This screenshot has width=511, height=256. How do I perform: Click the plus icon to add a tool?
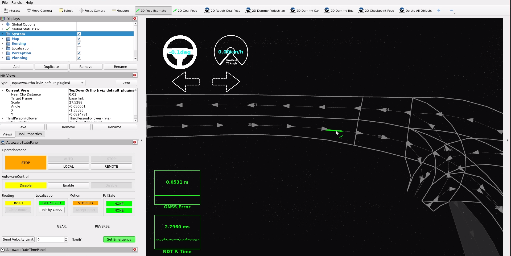(439, 11)
